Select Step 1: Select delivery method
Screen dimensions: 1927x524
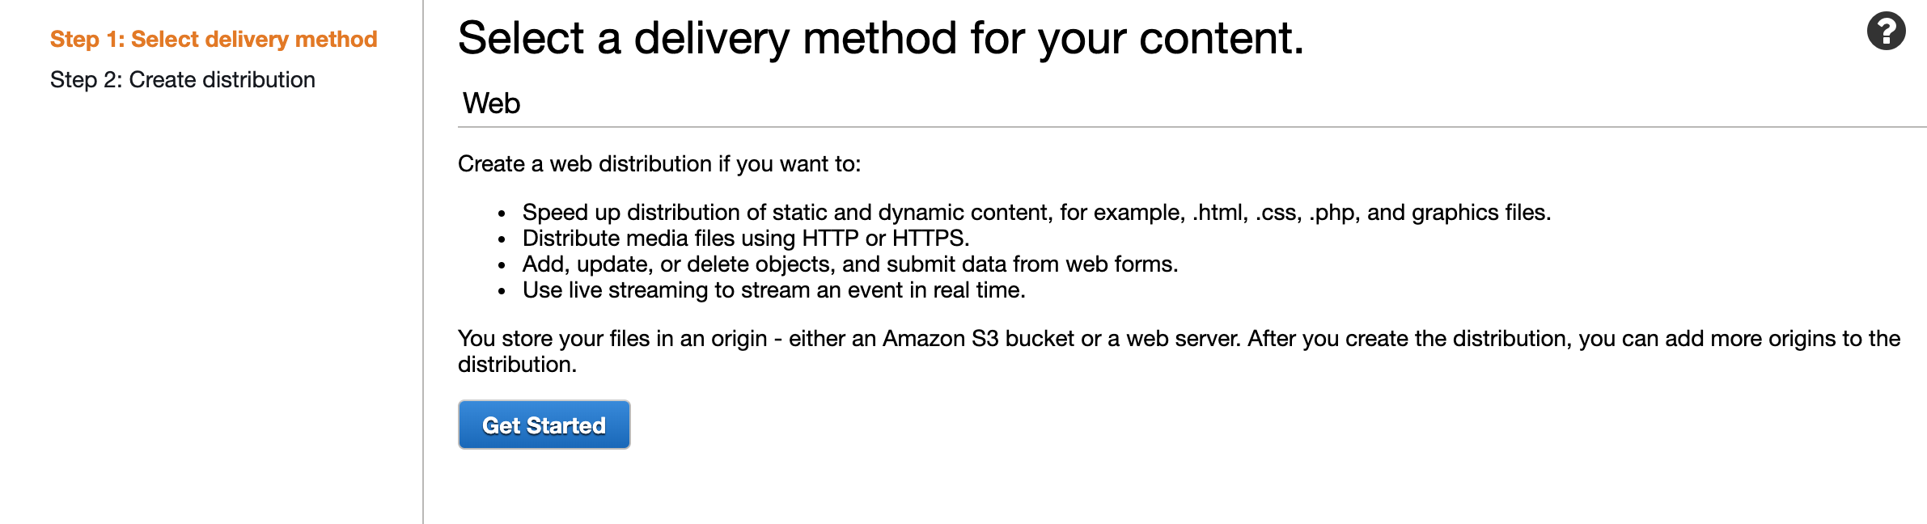(214, 39)
